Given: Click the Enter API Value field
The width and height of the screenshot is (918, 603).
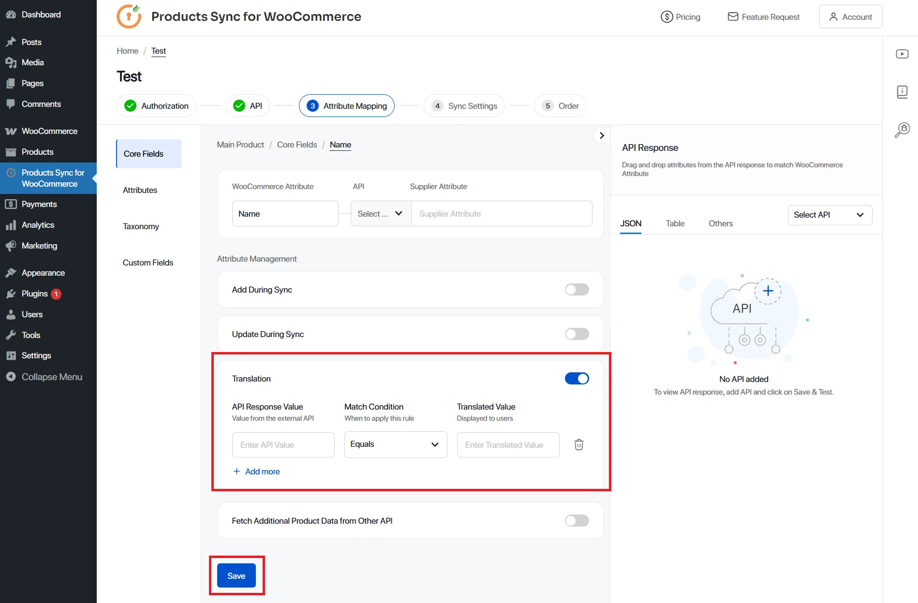Looking at the screenshot, I should point(283,444).
